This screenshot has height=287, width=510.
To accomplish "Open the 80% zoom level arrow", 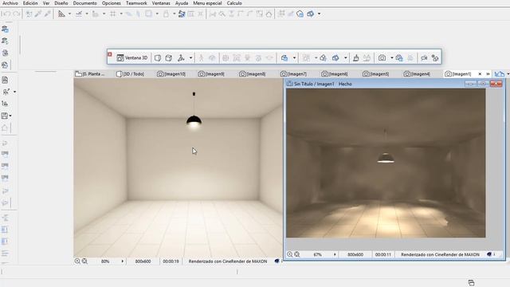I will click(123, 261).
